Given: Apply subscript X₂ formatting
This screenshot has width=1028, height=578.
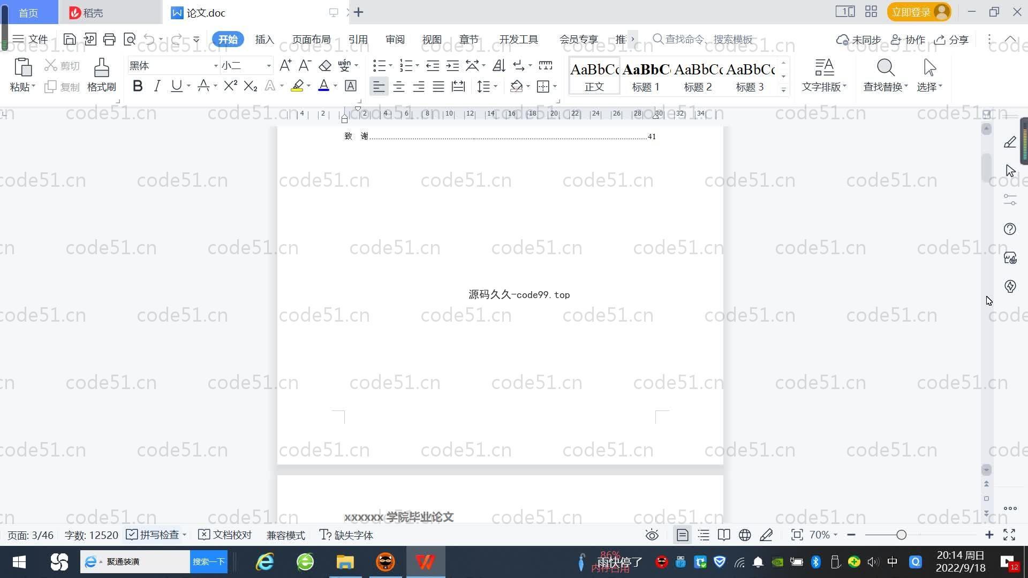Looking at the screenshot, I should (x=251, y=86).
